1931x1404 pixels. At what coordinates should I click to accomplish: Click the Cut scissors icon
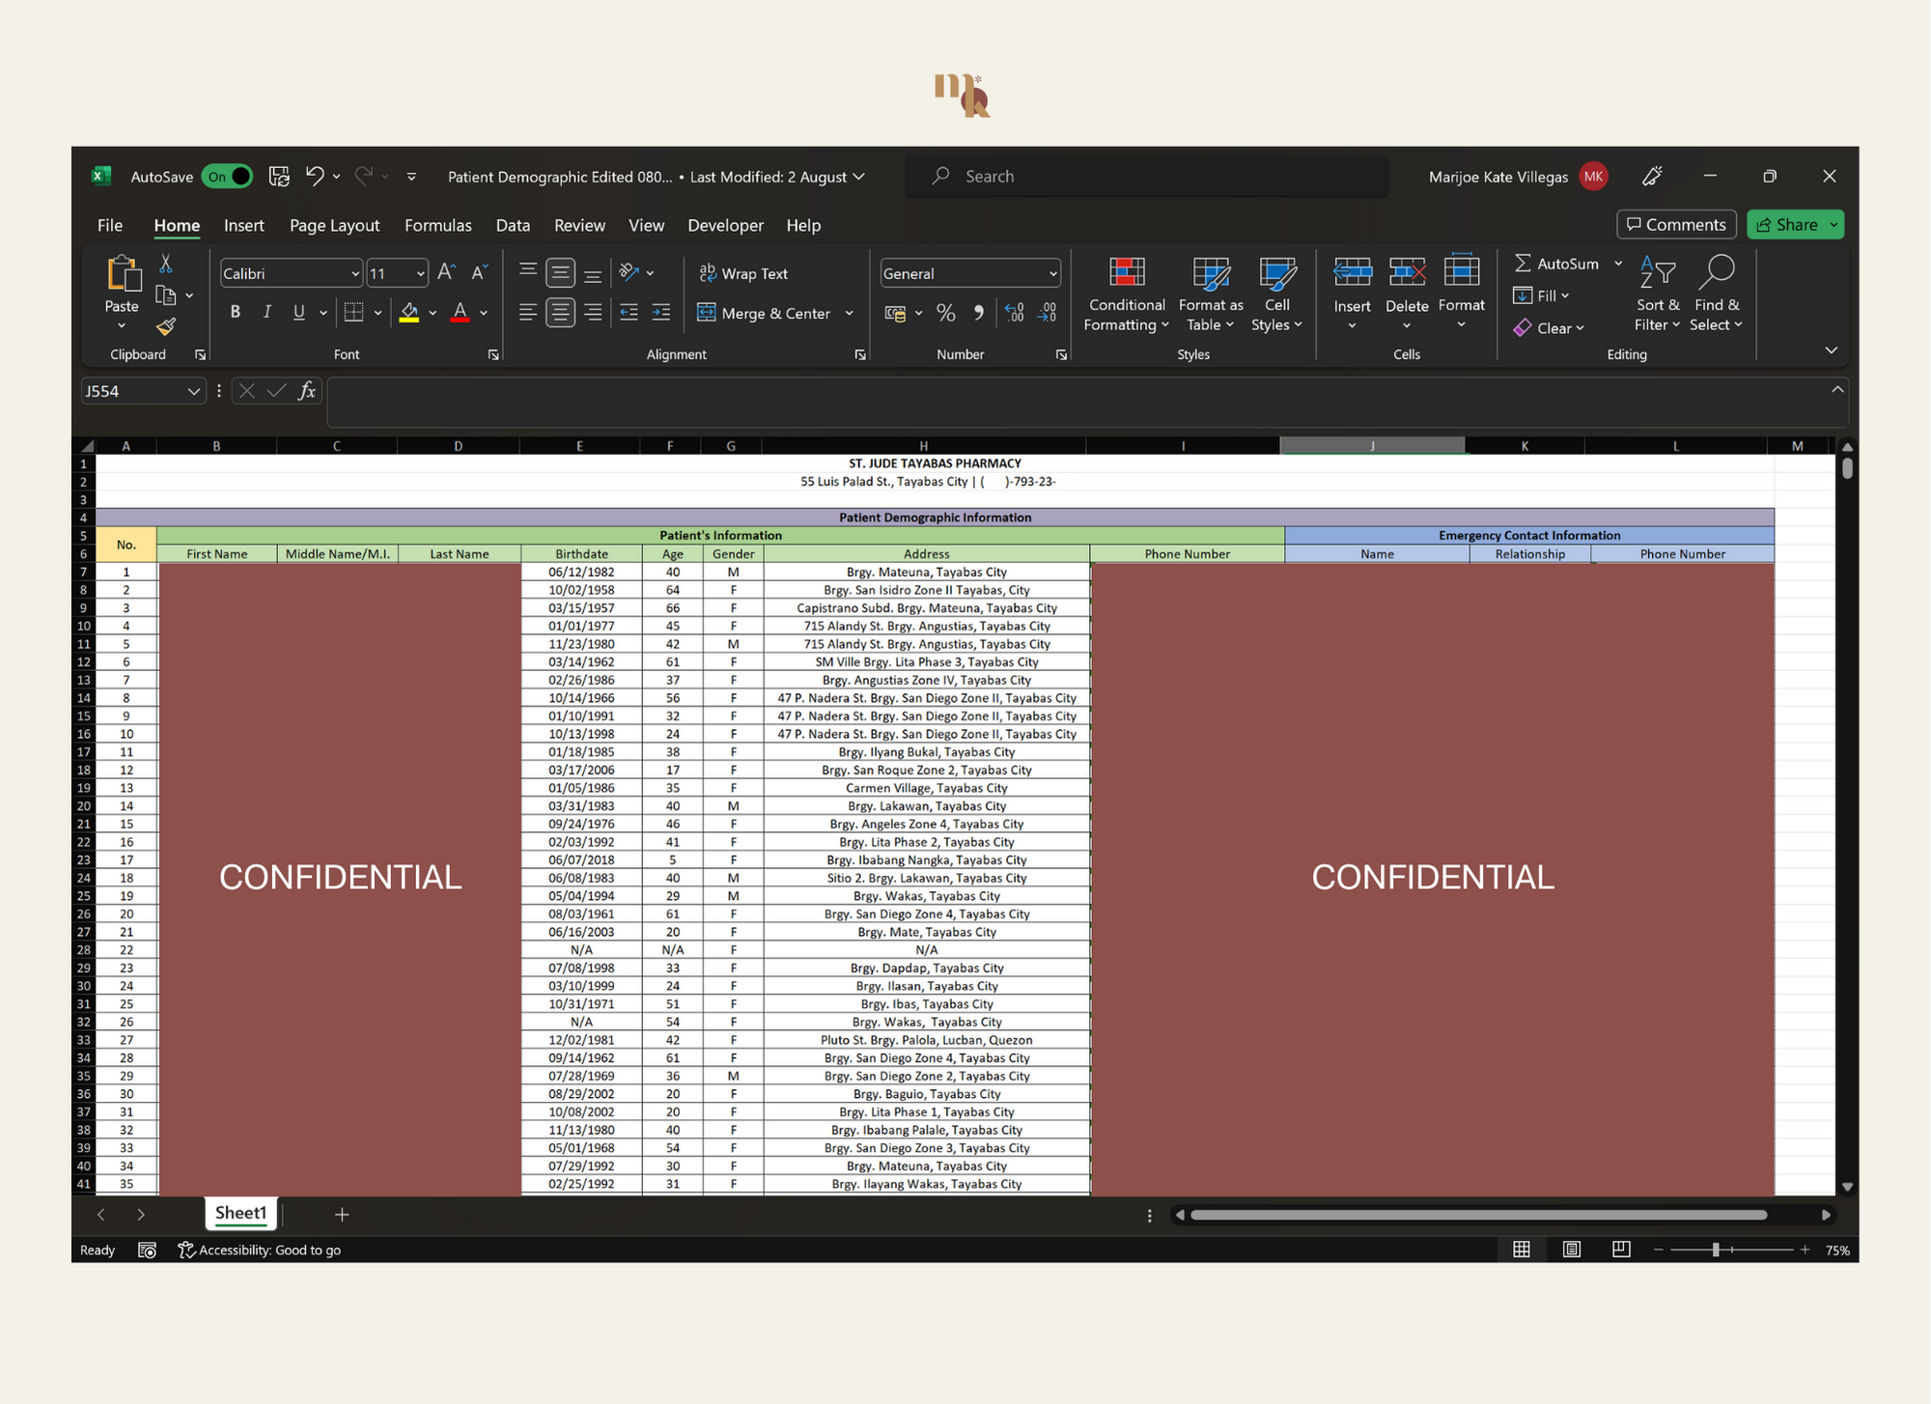pyautogui.click(x=166, y=264)
